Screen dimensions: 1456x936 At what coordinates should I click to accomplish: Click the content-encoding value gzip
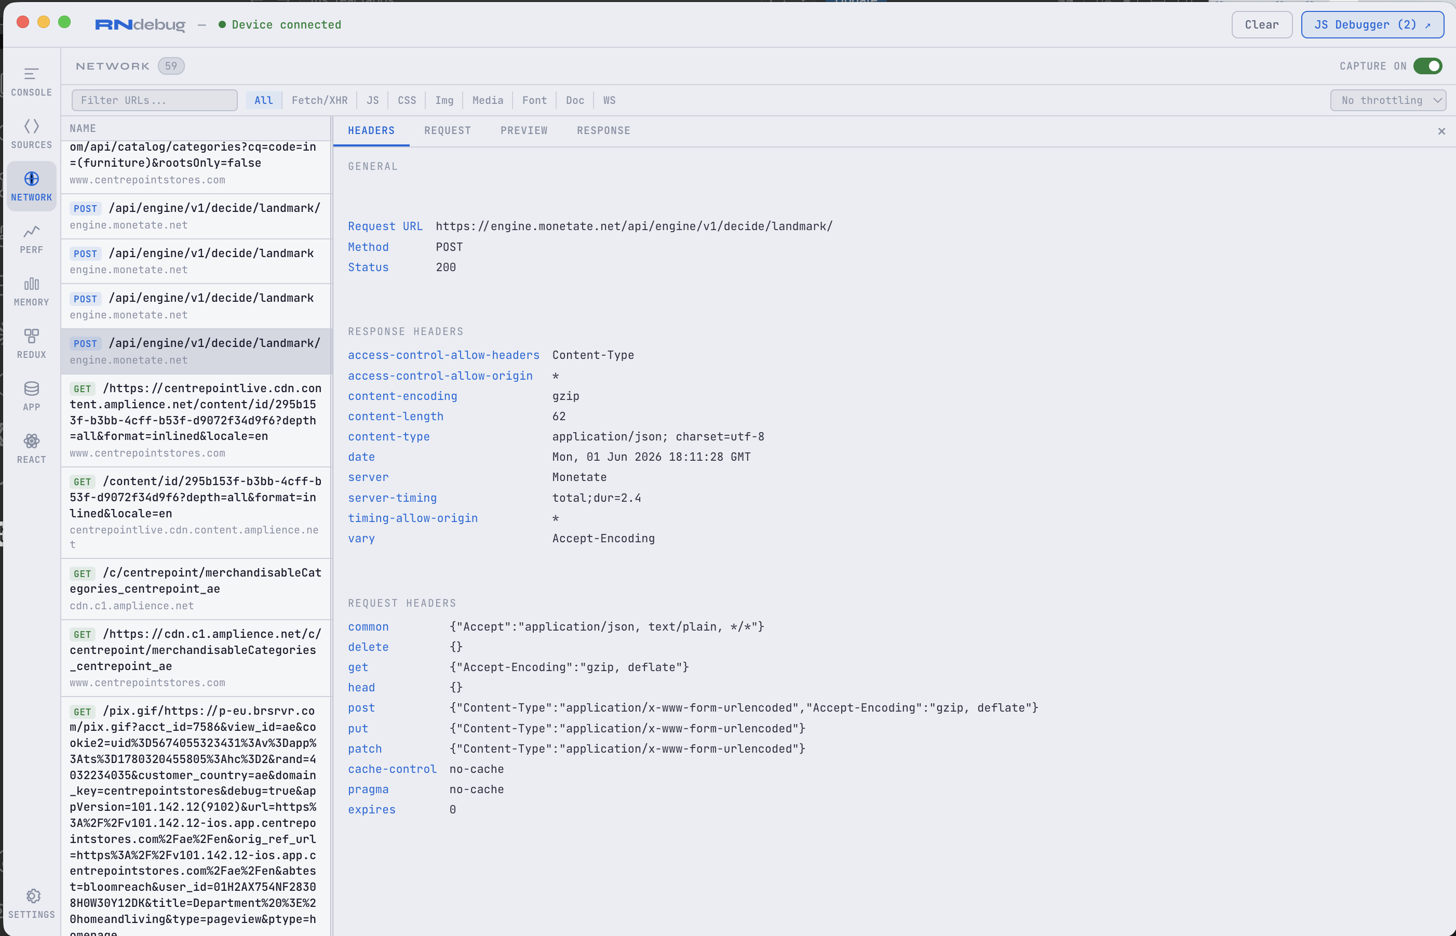coord(566,396)
